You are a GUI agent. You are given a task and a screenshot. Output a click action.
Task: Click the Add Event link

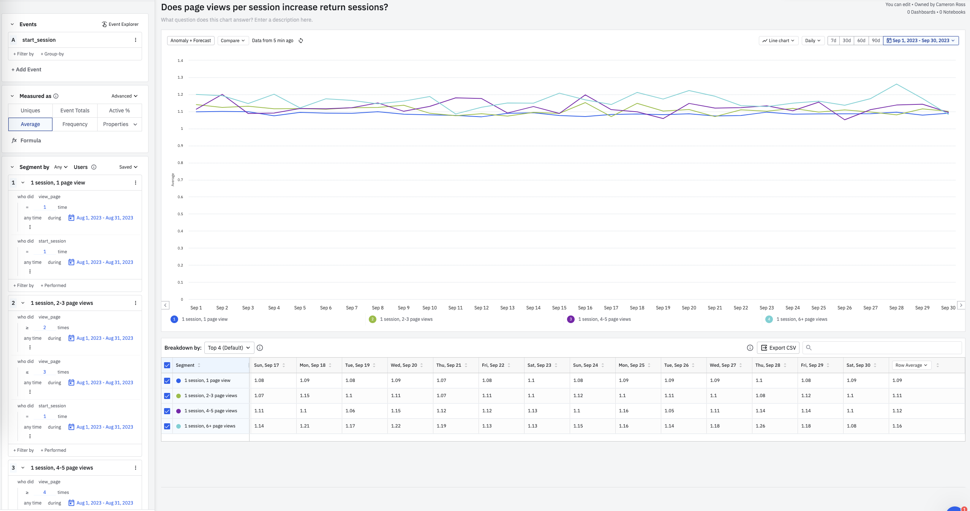click(26, 69)
